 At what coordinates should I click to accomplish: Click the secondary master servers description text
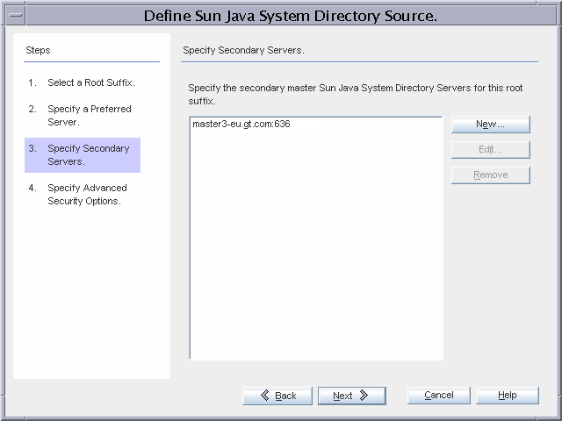(x=355, y=94)
